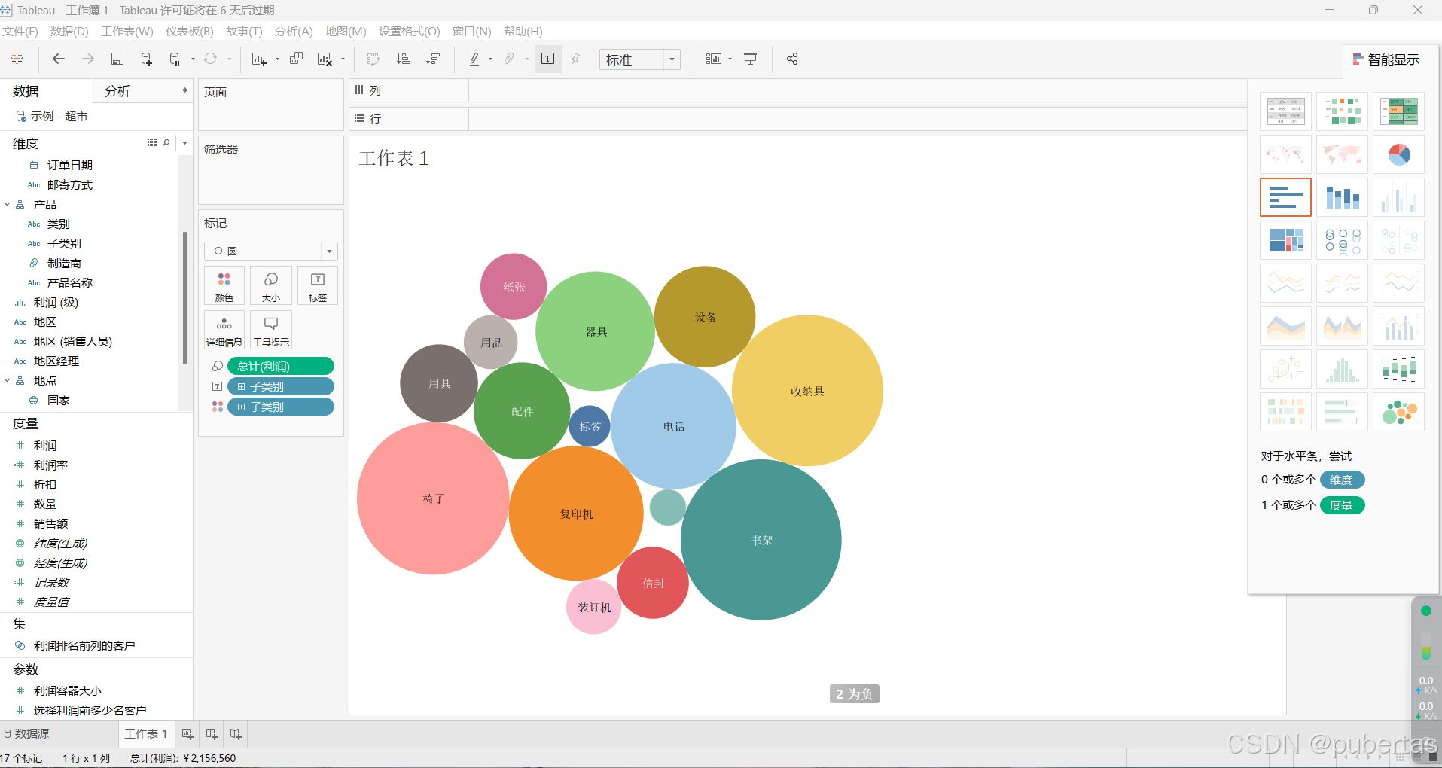Viewport: 1442px width, 768px height.
Task: Select the 椅子 bubble mark
Action: (x=433, y=498)
